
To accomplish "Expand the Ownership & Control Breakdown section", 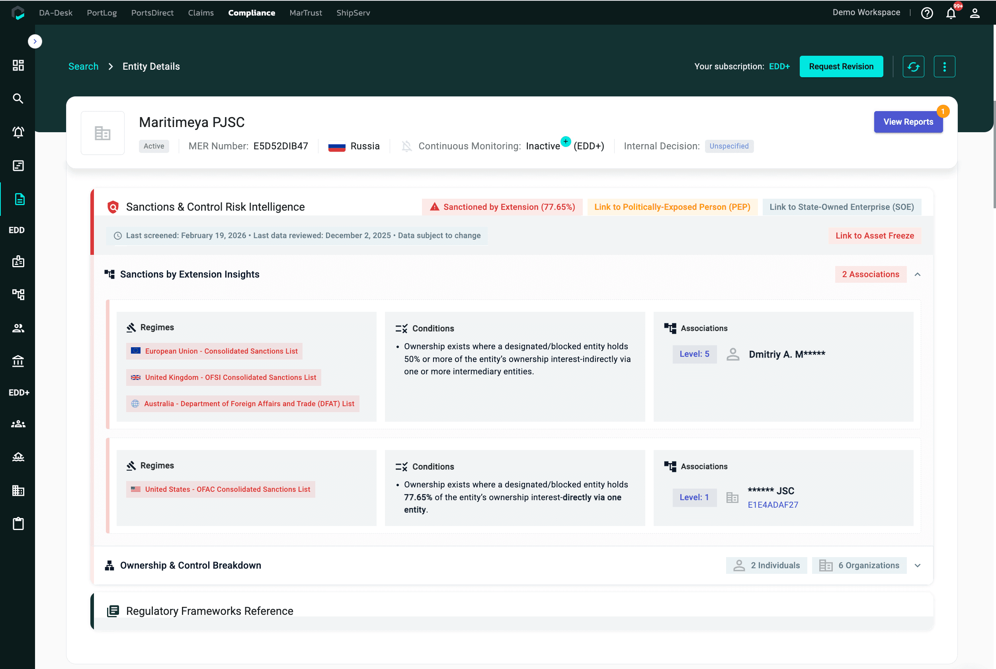I will click(x=918, y=565).
